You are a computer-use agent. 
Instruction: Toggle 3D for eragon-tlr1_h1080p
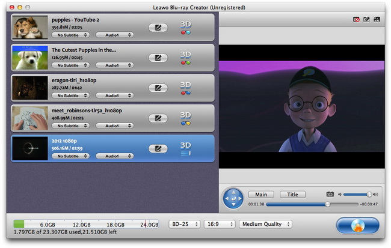pyautogui.click(x=185, y=88)
